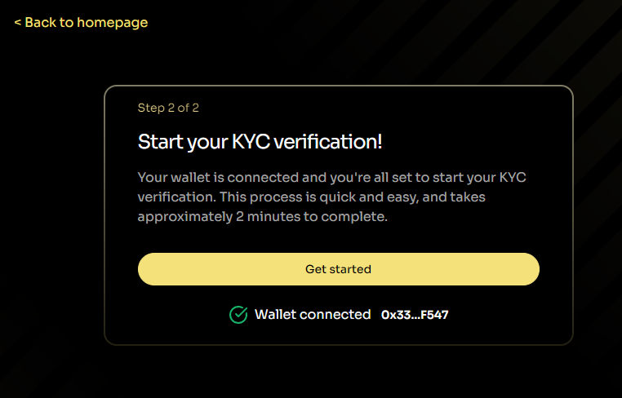This screenshot has width=622, height=398.
Task: Click the back arrow before homepage link
Action: tap(17, 23)
